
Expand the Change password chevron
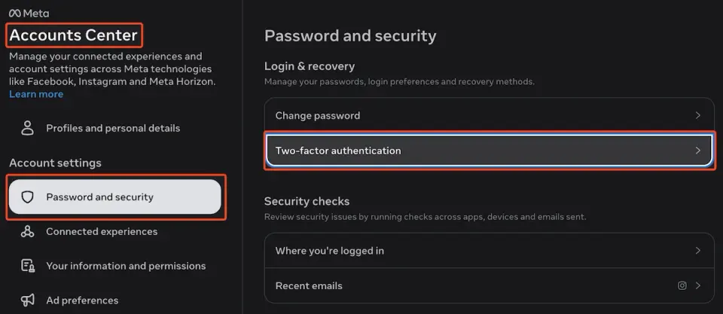pos(698,115)
